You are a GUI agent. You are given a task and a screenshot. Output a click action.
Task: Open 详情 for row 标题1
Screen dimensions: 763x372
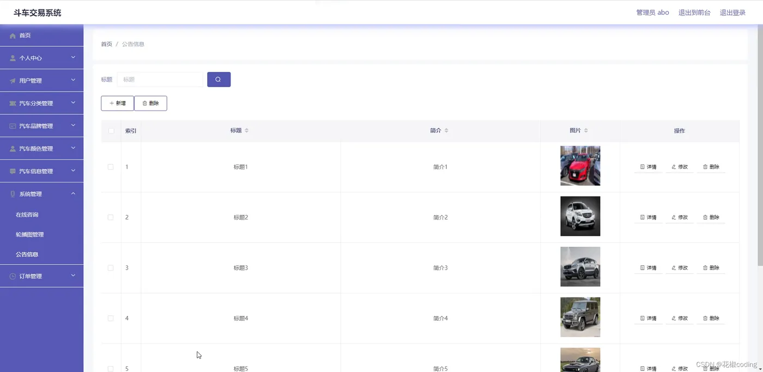pos(649,167)
